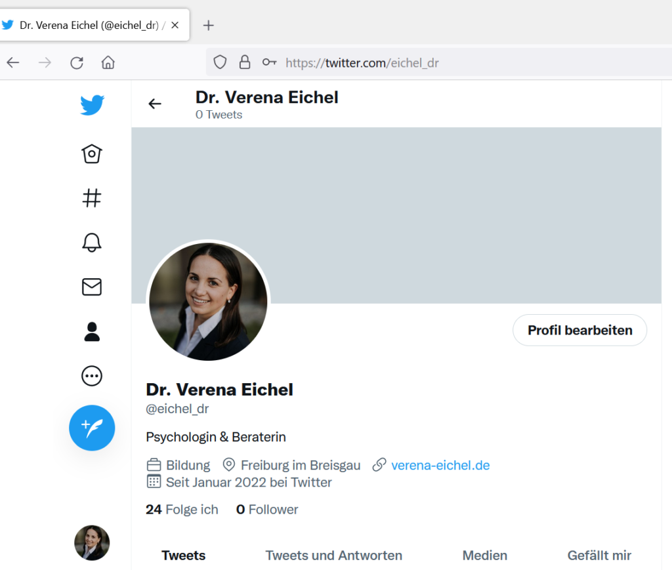This screenshot has height=570, width=672.
Task: Click the twitter.com/eichel_dr address field
Action: (x=439, y=62)
